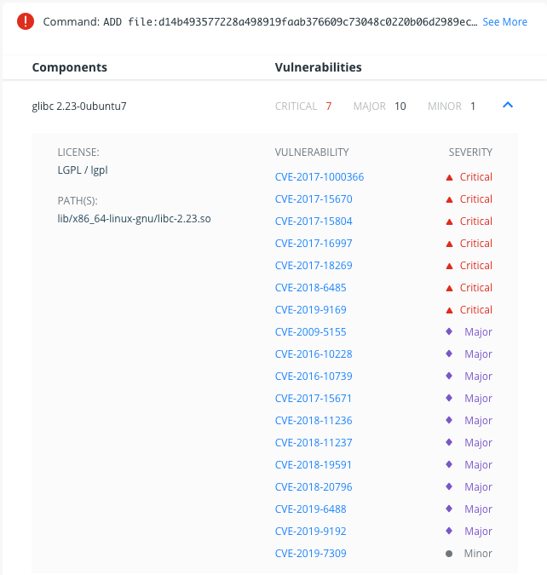Click the red error alert icon
The width and height of the screenshot is (547, 575).
26,21
